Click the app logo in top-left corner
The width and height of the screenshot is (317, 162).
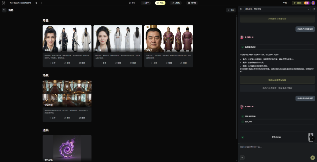4,3
